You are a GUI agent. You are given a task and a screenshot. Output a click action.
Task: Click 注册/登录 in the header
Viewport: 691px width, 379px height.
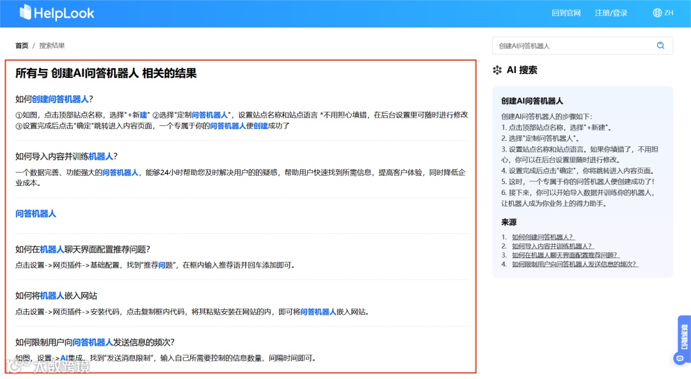tap(611, 12)
